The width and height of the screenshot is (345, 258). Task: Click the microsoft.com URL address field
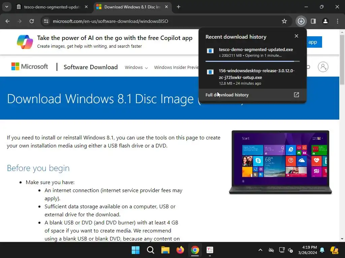[111, 21]
